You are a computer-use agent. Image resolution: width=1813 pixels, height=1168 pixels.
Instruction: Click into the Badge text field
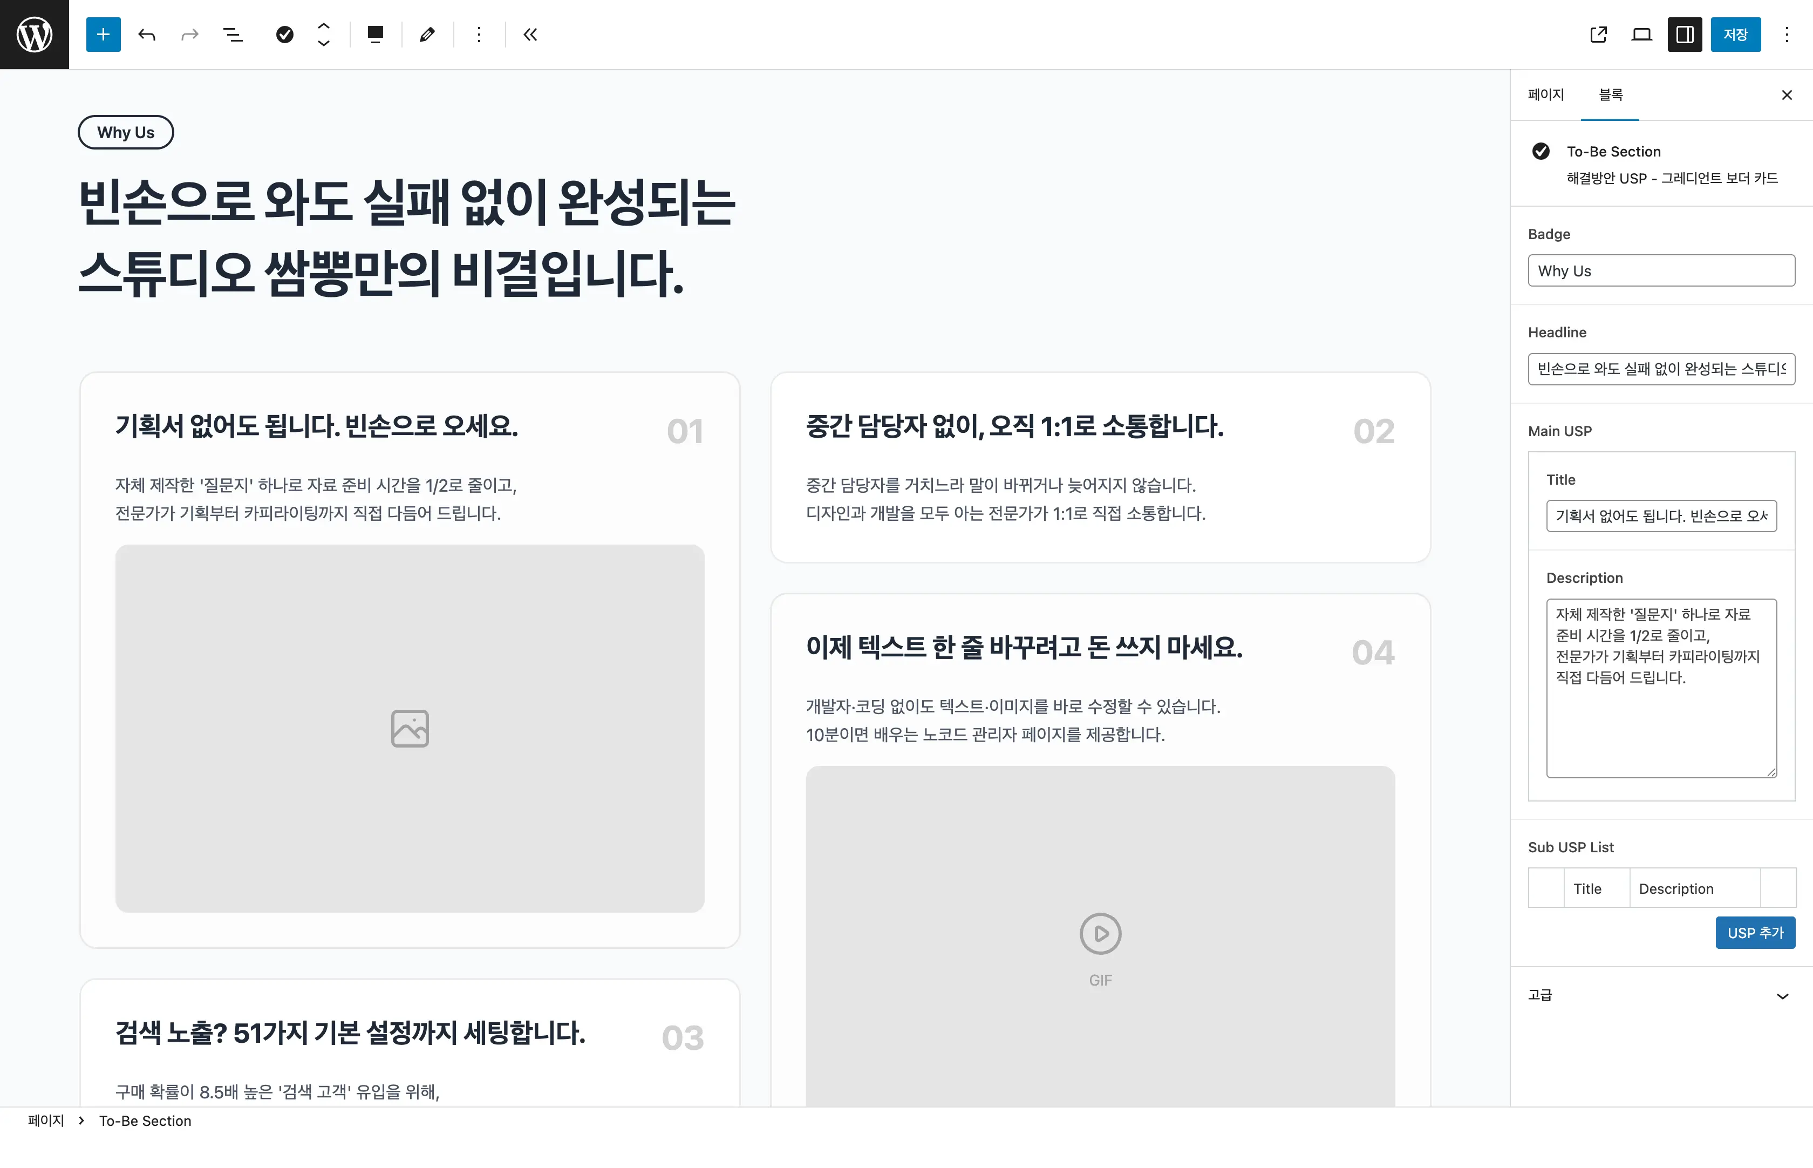click(1661, 271)
